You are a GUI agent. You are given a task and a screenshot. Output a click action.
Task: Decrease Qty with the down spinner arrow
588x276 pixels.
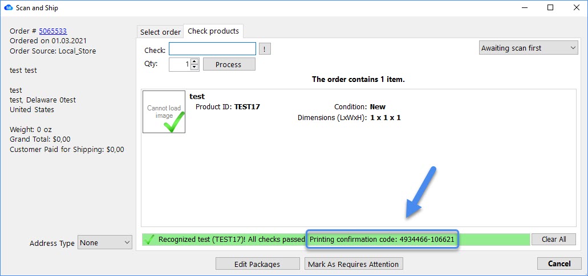[x=194, y=67]
